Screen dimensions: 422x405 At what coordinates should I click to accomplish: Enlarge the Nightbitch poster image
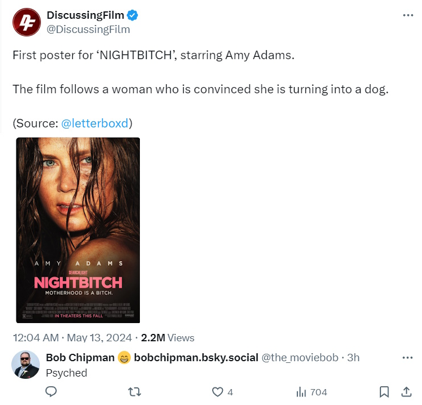78,230
